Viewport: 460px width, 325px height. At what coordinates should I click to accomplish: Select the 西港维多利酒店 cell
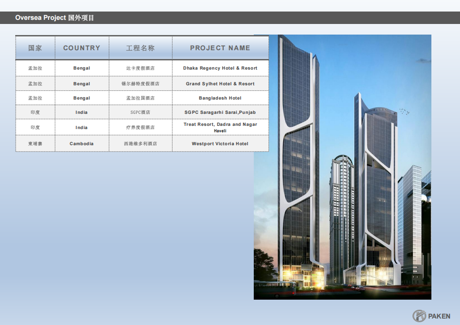click(140, 144)
